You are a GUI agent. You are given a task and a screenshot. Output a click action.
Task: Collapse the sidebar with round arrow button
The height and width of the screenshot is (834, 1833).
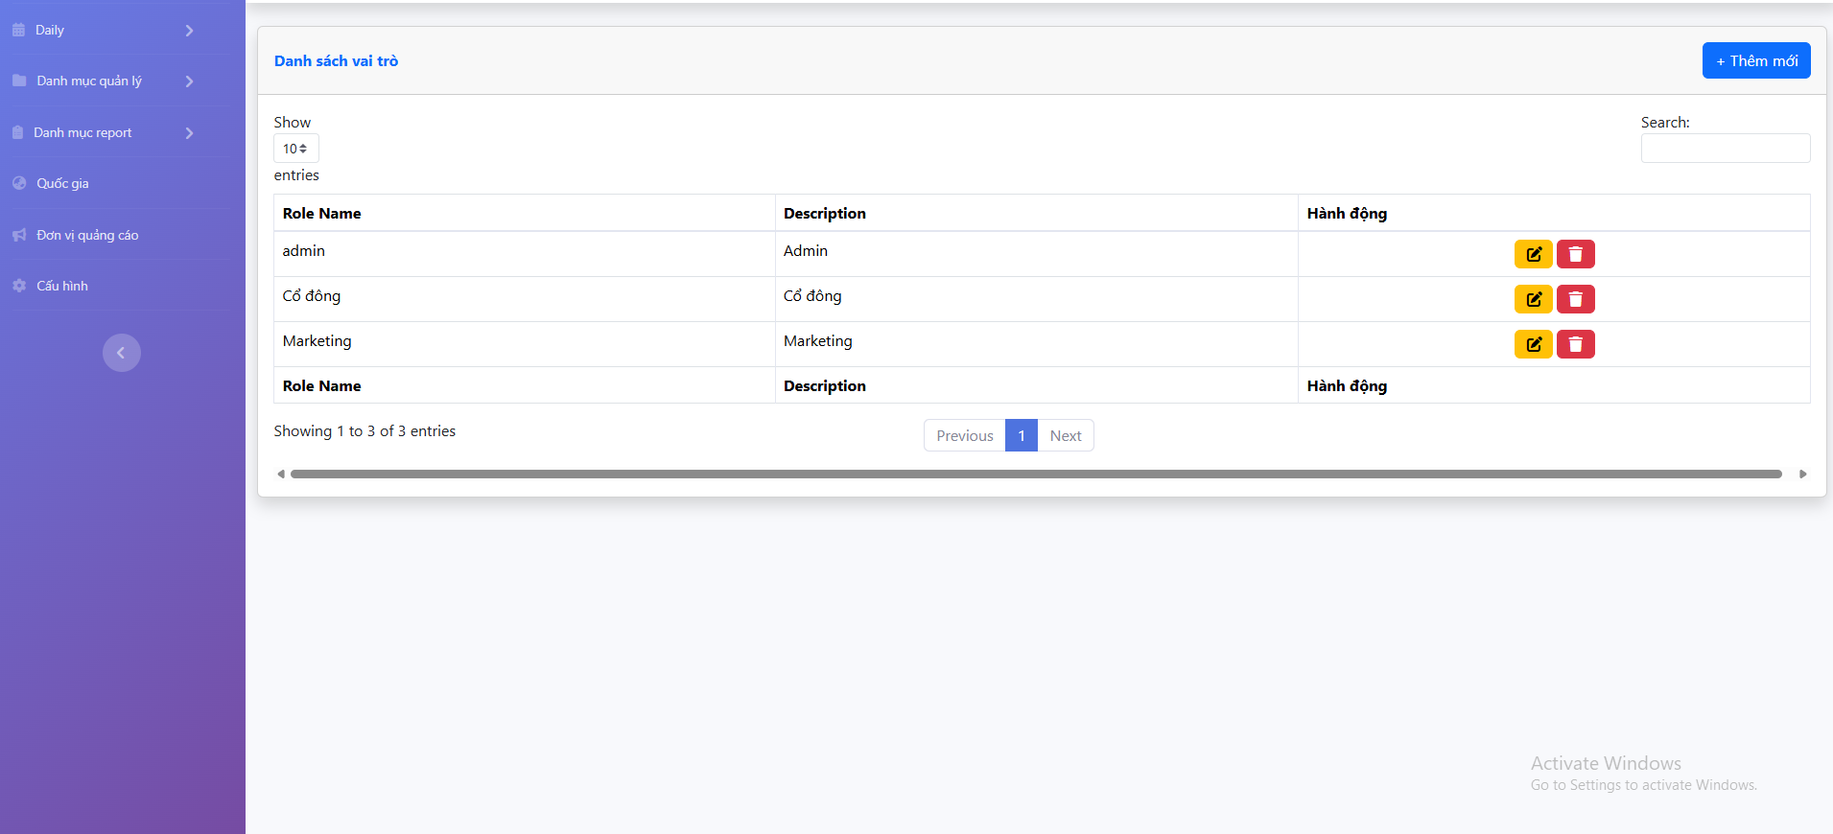(122, 353)
